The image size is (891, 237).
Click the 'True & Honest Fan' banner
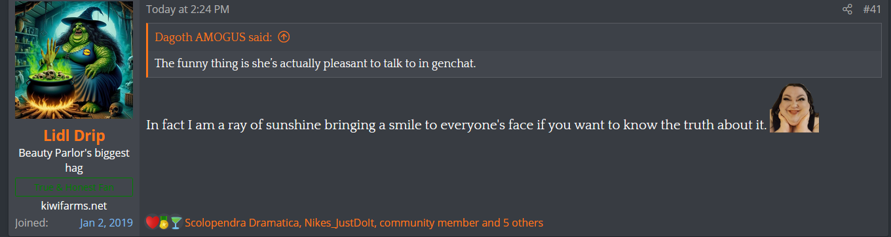tap(74, 187)
